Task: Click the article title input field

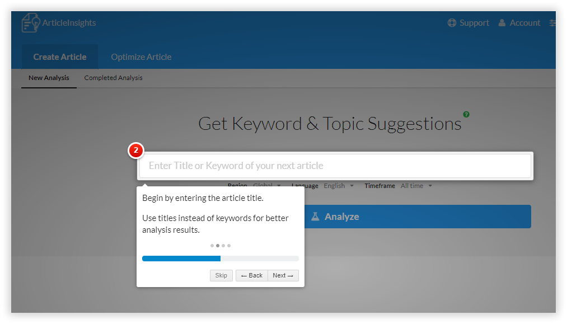Action: [335, 166]
